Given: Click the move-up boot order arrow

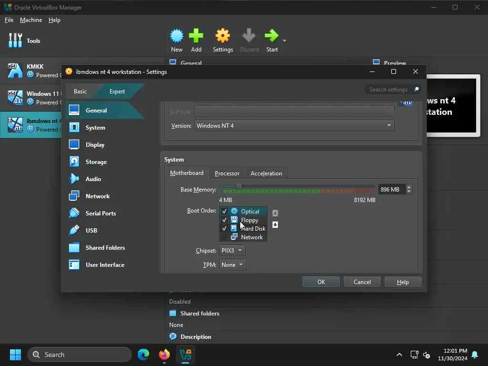Looking at the screenshot, I should [x=275, y=213].
